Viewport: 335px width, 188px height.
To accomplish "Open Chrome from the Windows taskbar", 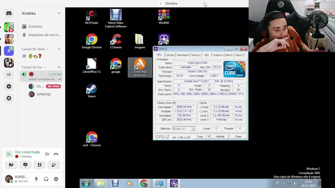I will tap(144, 184).
